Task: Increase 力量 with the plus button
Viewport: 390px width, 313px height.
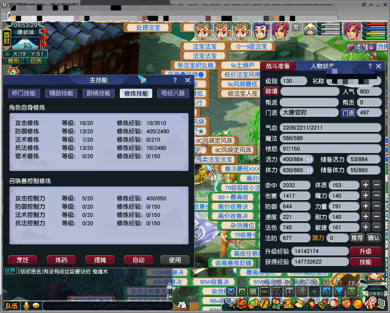Action: point(365,206)
